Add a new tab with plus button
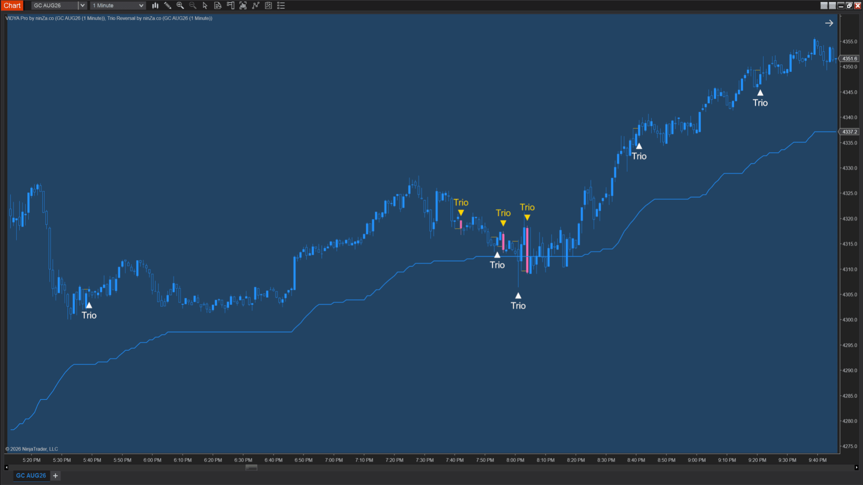 pyautogui.click(x=55, y=476)
